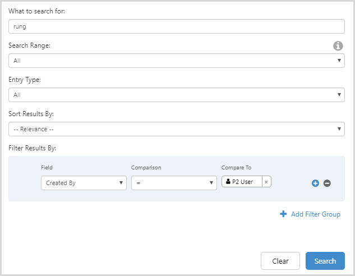This screenshot has height=276, width=355.
Task: Expand the Field dropdown showing Created By
Action: (x=84, y=183)
